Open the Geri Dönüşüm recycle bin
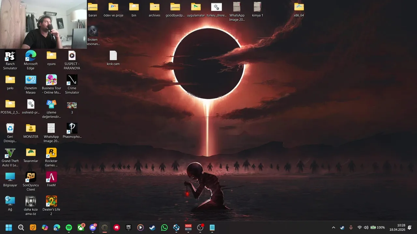Image resolution: width=417 pixels, height=234 pixels. [10, 133]
